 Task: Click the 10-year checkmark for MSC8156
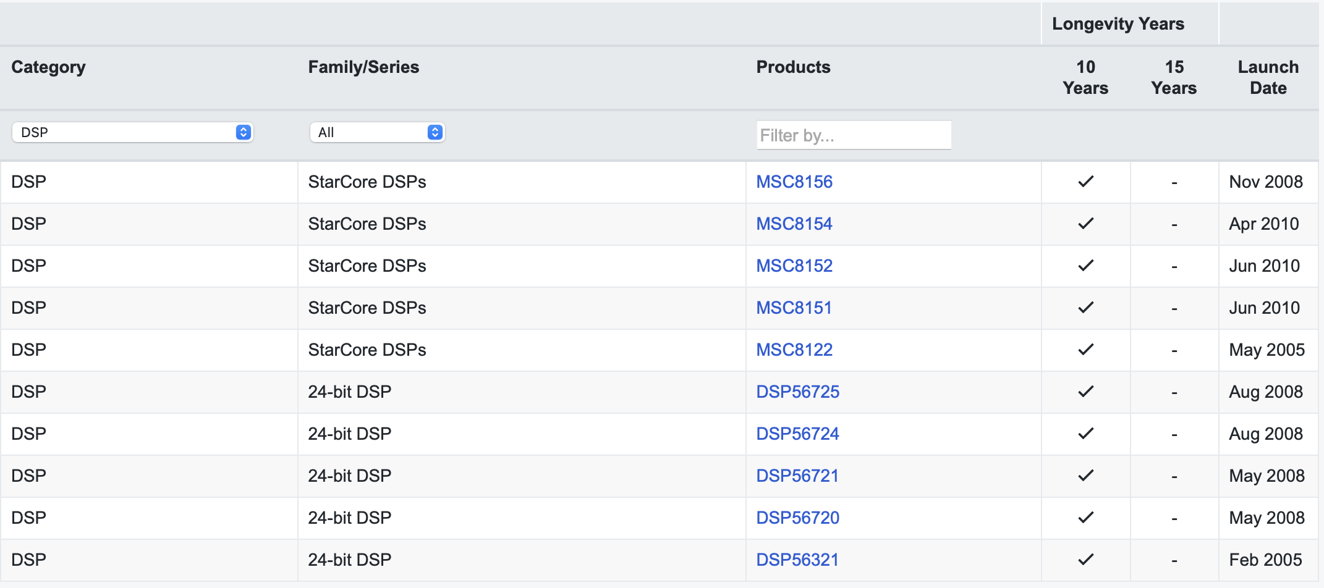[1085, 182]
